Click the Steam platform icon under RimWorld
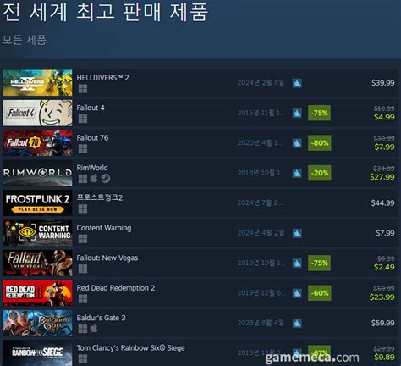Screen dimensions: 401x366 (106, 179)
